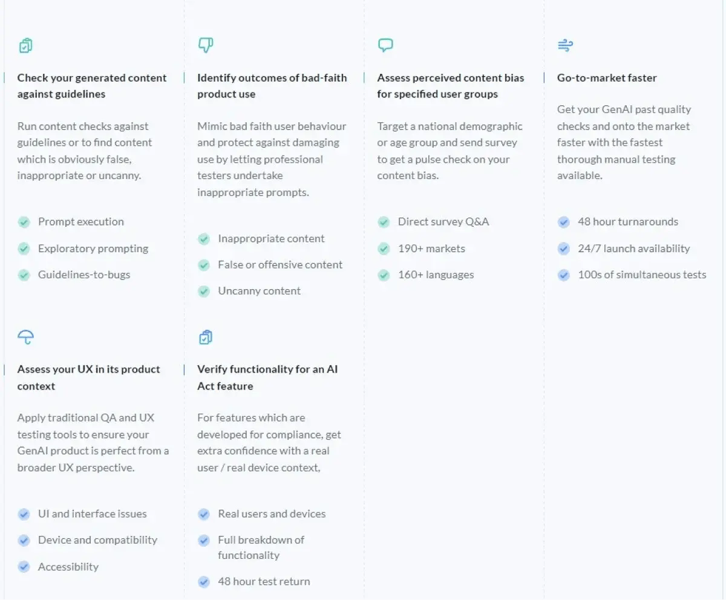Click the umbrella icon above Assess your UX
The height and width of the screenshot is (600, 726).
(x=25, y=337)
